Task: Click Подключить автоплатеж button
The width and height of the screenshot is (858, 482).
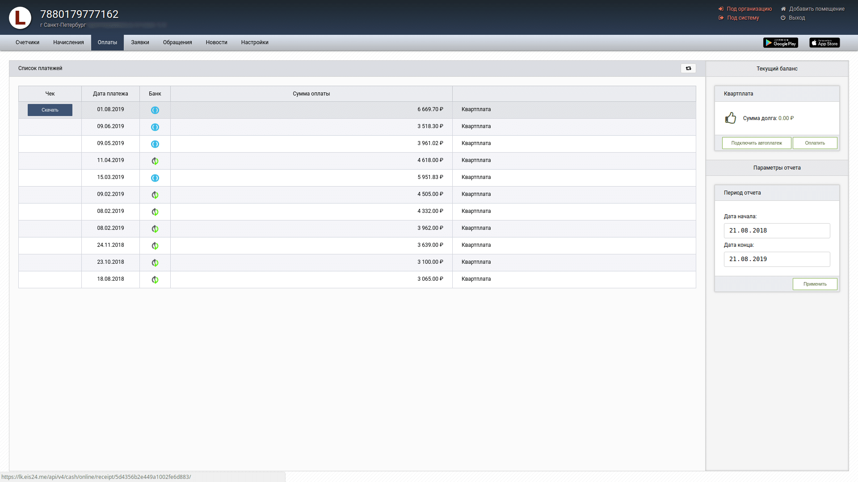Action: (x=757, y=143)
